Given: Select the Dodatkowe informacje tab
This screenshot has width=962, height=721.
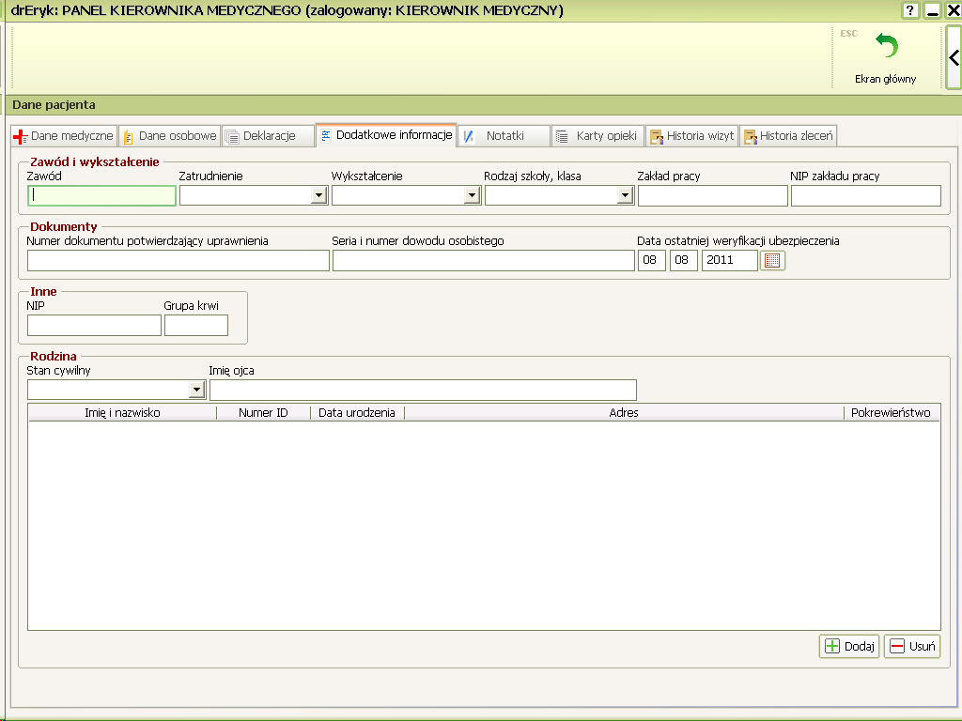Looking at the screenshot, I should click(x=386, y=135).
